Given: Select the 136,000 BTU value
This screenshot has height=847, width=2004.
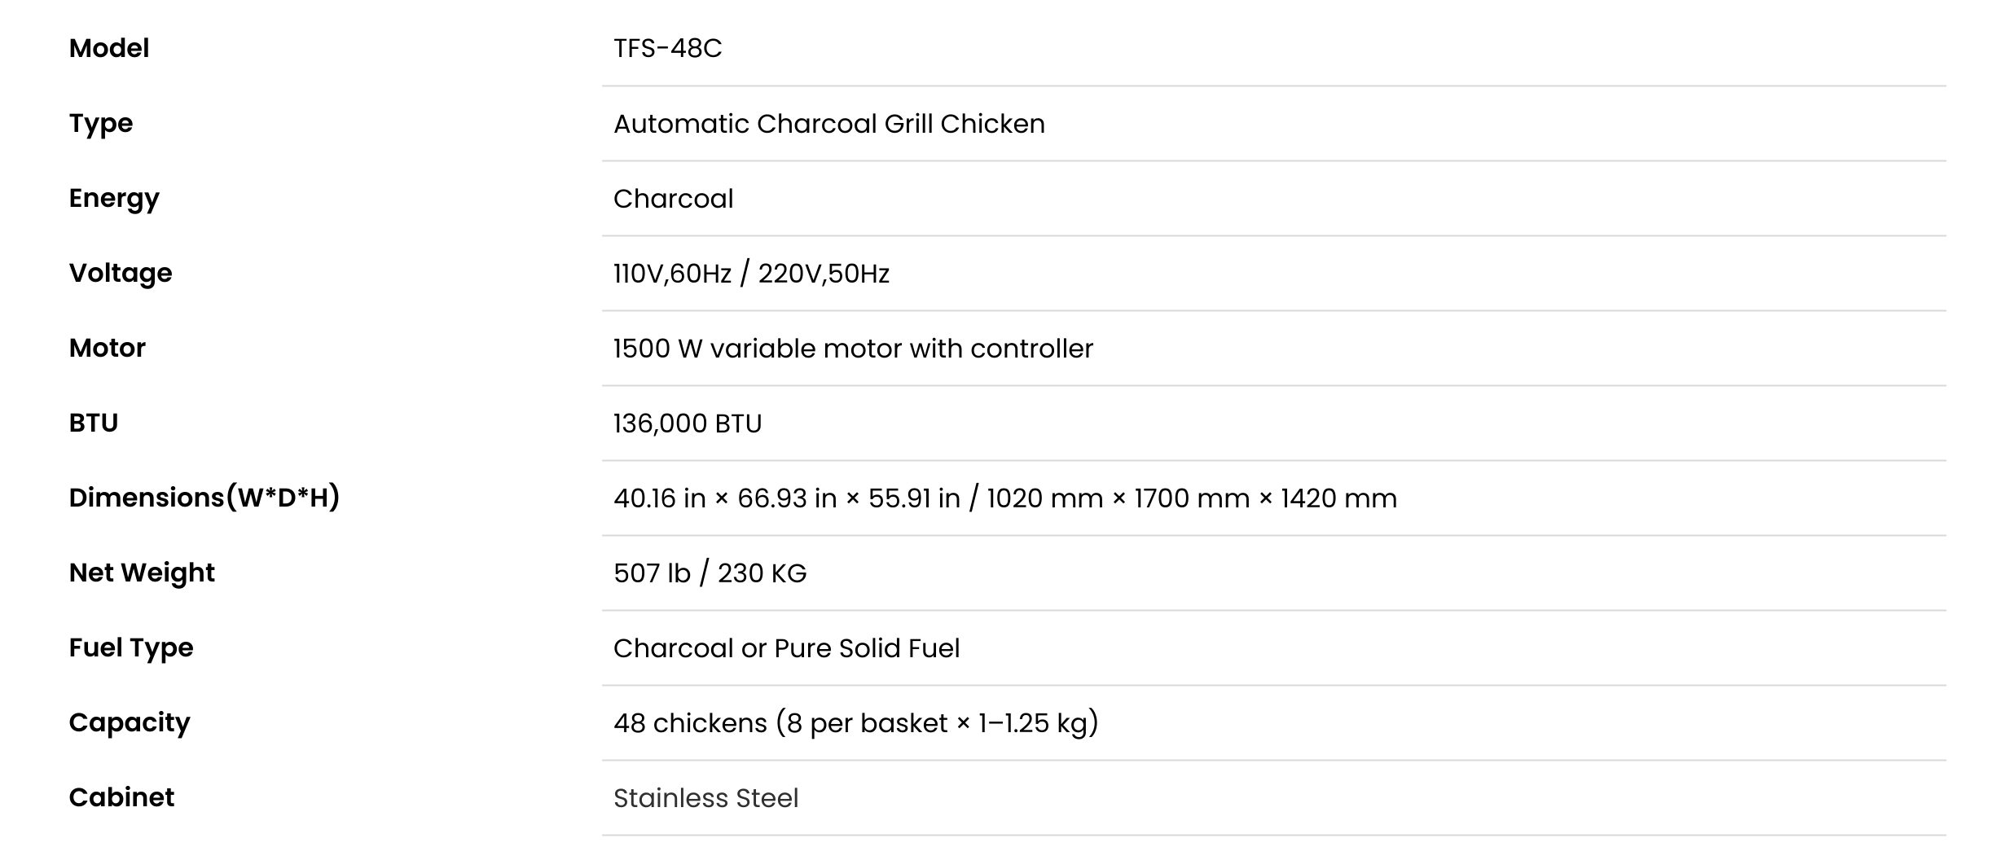Looking at the screenshot, I should coord(688,423).
